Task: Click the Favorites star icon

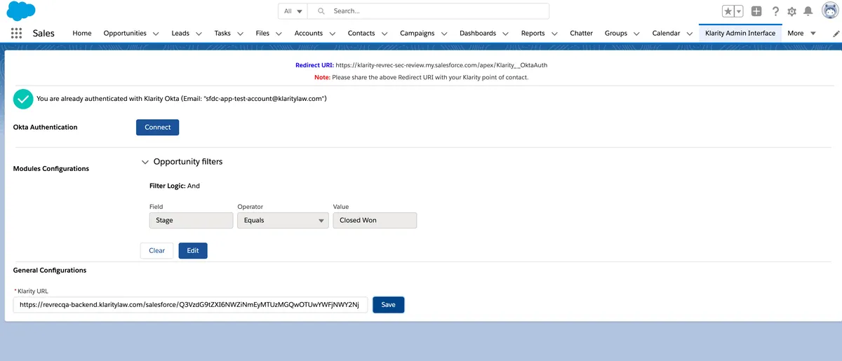Action: click(728, 11)
